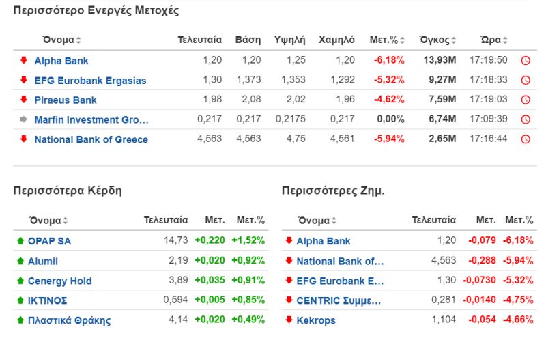Open Cenergy Hold in top gainers

click(59, 281)
